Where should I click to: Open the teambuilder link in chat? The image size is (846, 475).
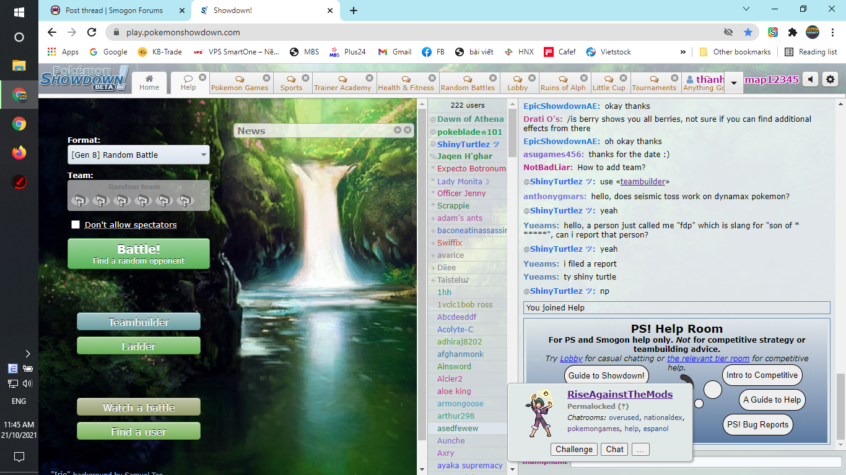pyautogui.click(x=643, y=181)
